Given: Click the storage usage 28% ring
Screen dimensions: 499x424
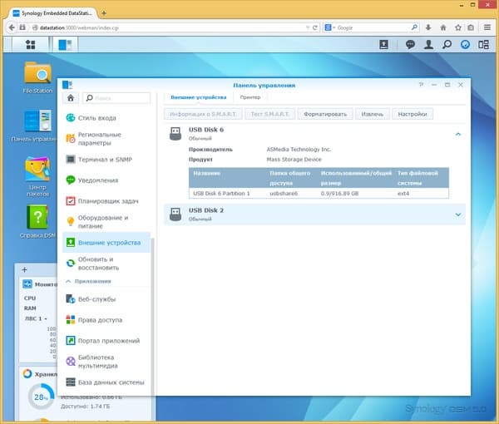Looking at the screenshot, I should (x=41, y=397).
